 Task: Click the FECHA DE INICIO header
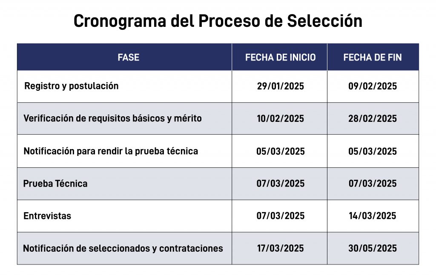280,58
